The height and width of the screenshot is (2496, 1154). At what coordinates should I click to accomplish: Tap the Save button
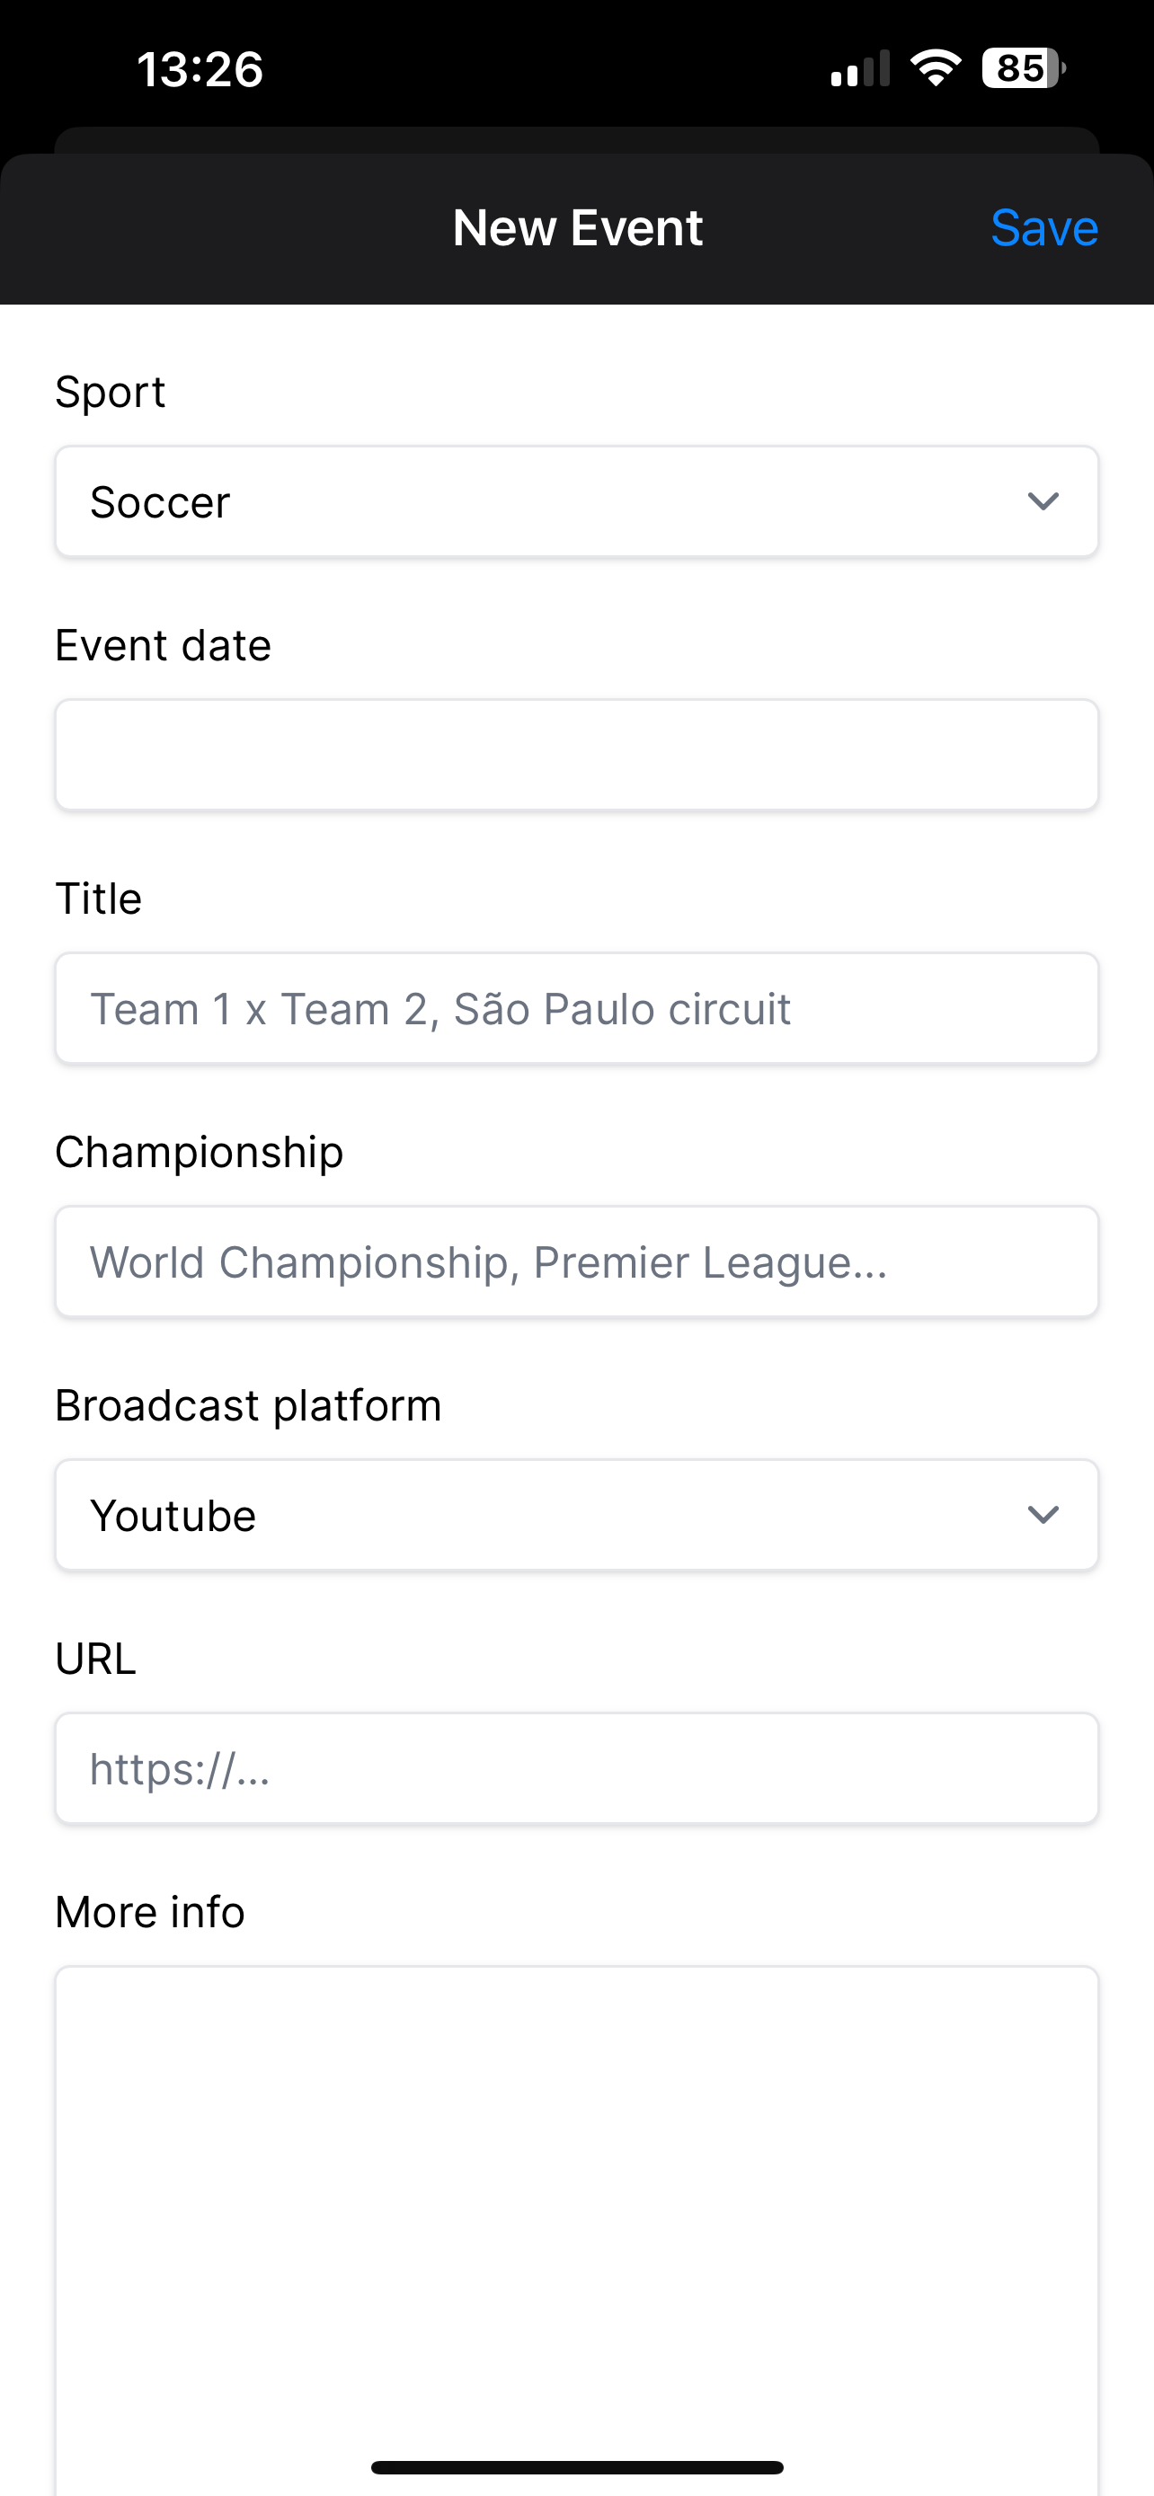(1043, 229)
